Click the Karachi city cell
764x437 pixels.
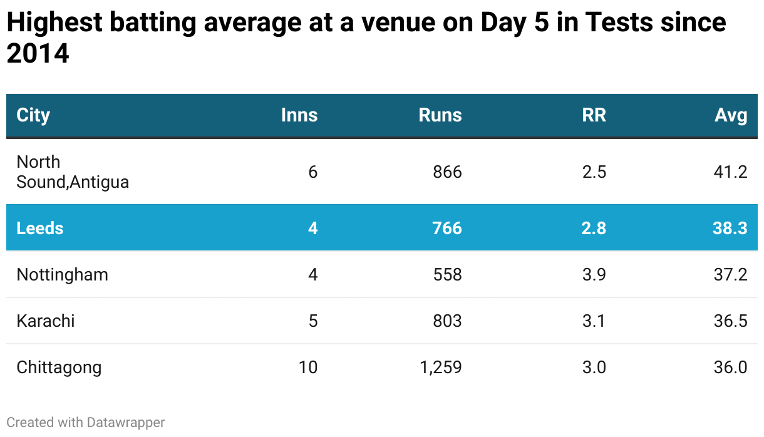46,321
